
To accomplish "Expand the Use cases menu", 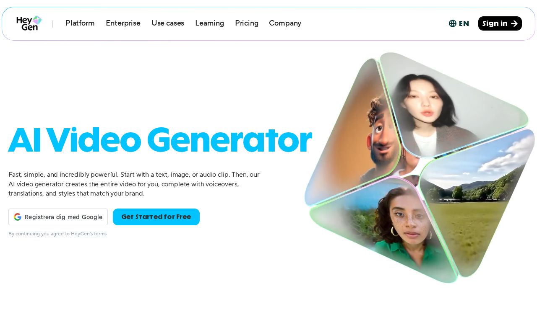I will tap(168, 23).
